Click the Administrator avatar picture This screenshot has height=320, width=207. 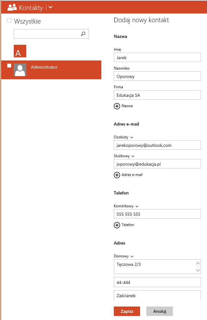pyautogui.click(x=20, y=70)
